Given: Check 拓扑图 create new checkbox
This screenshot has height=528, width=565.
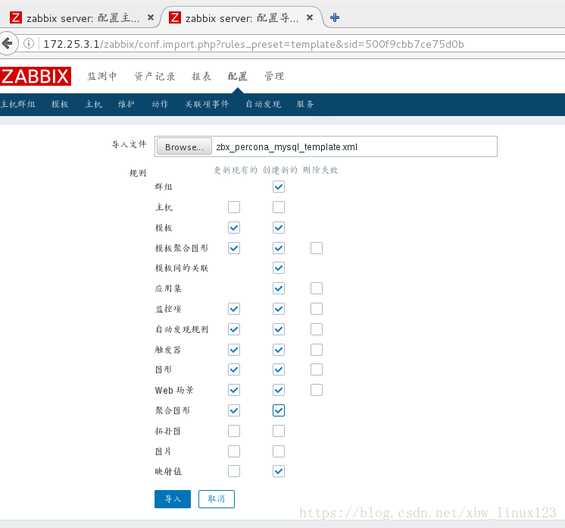Looking at the screenshot, I should click(279, 431).
